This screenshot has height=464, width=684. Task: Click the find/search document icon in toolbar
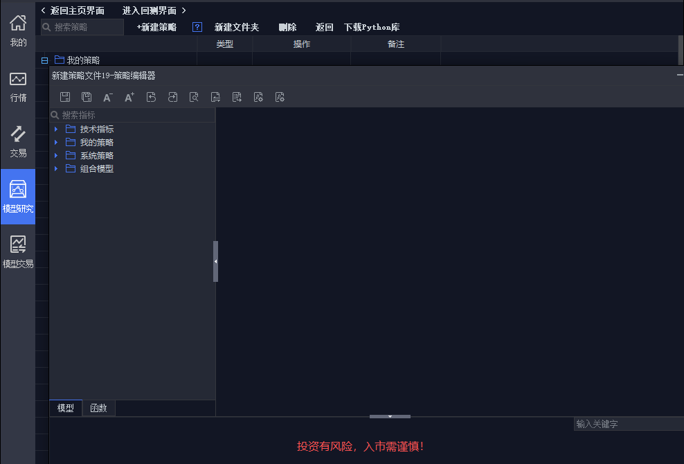tap(194, 97)
